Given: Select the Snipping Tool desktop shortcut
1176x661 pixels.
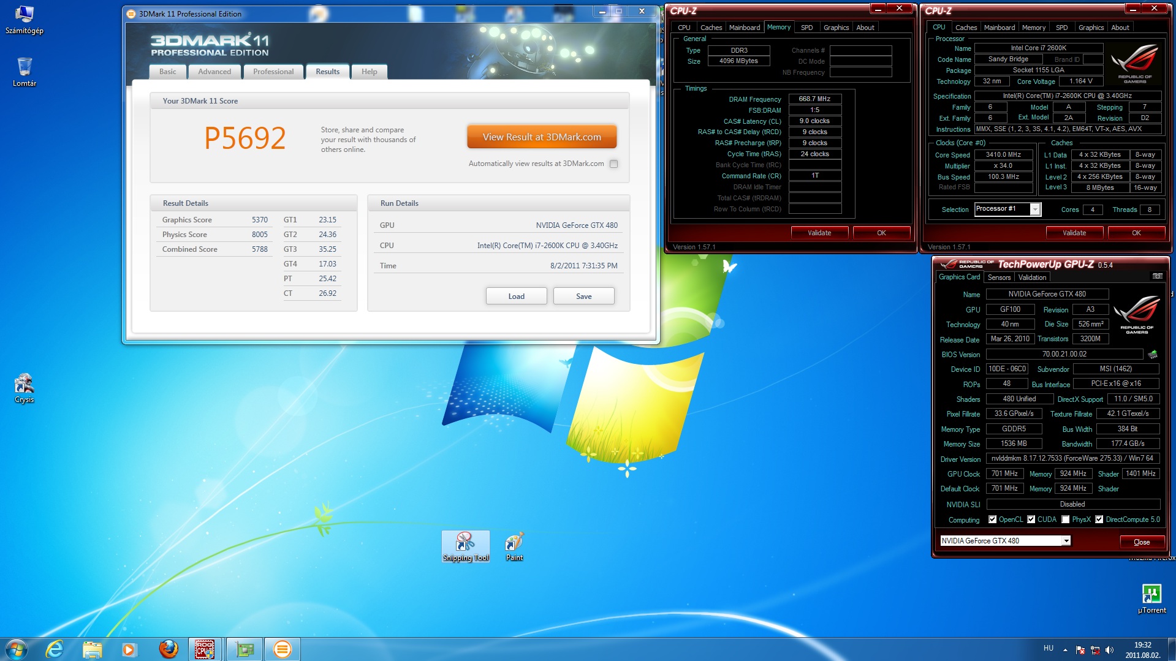Looking at the screenshot, I should pyautogui.click(x=466, y=546).
